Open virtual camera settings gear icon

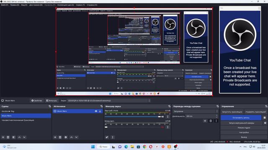265,123
